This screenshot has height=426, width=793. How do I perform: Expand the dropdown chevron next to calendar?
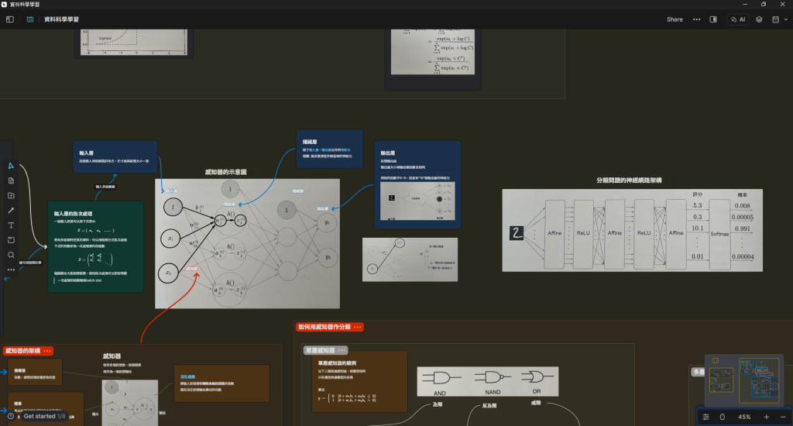tap(786, 19)
